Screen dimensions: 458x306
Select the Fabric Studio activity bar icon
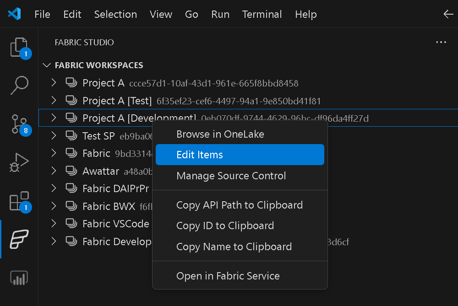point(19,239)
